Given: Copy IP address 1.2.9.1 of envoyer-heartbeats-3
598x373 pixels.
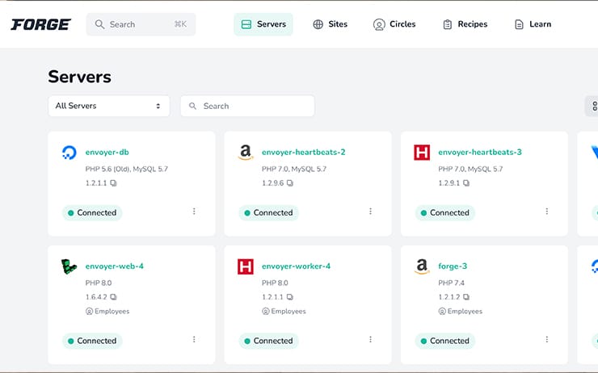Looking at the screenshot, I should click(x=466, y=183).
